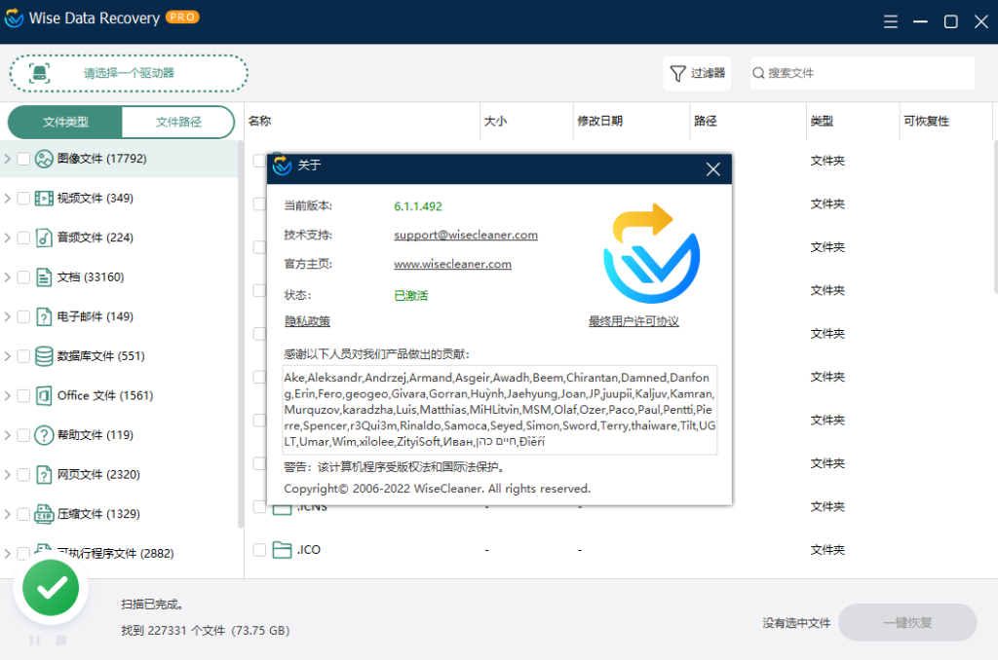The image size is (998, 660).
Task: Expand the 视频文件 tree node
Action: tap(7, 199)
